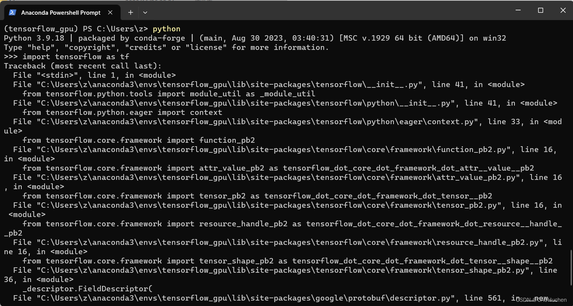Image resolution: width=573 pixels, height=306 pixels.
Task: Open the new tab dropdown chevron
Action: point(145,12)
